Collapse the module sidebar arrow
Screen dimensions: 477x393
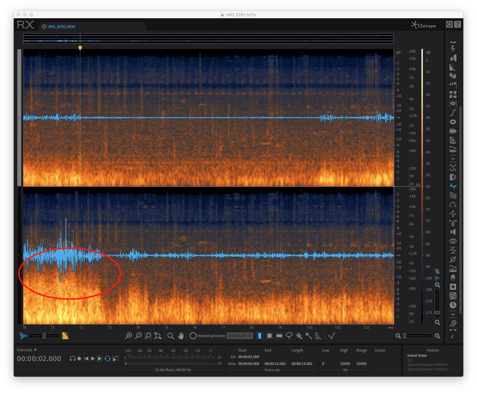click(x=453, y=337)
